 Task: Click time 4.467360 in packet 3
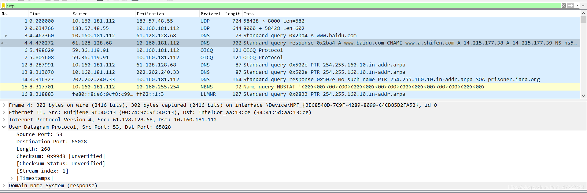tap(42, 36)
